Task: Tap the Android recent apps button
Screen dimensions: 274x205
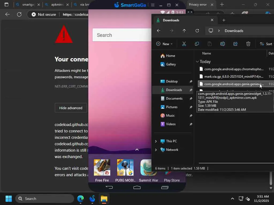Action: [x=165, y=187]
